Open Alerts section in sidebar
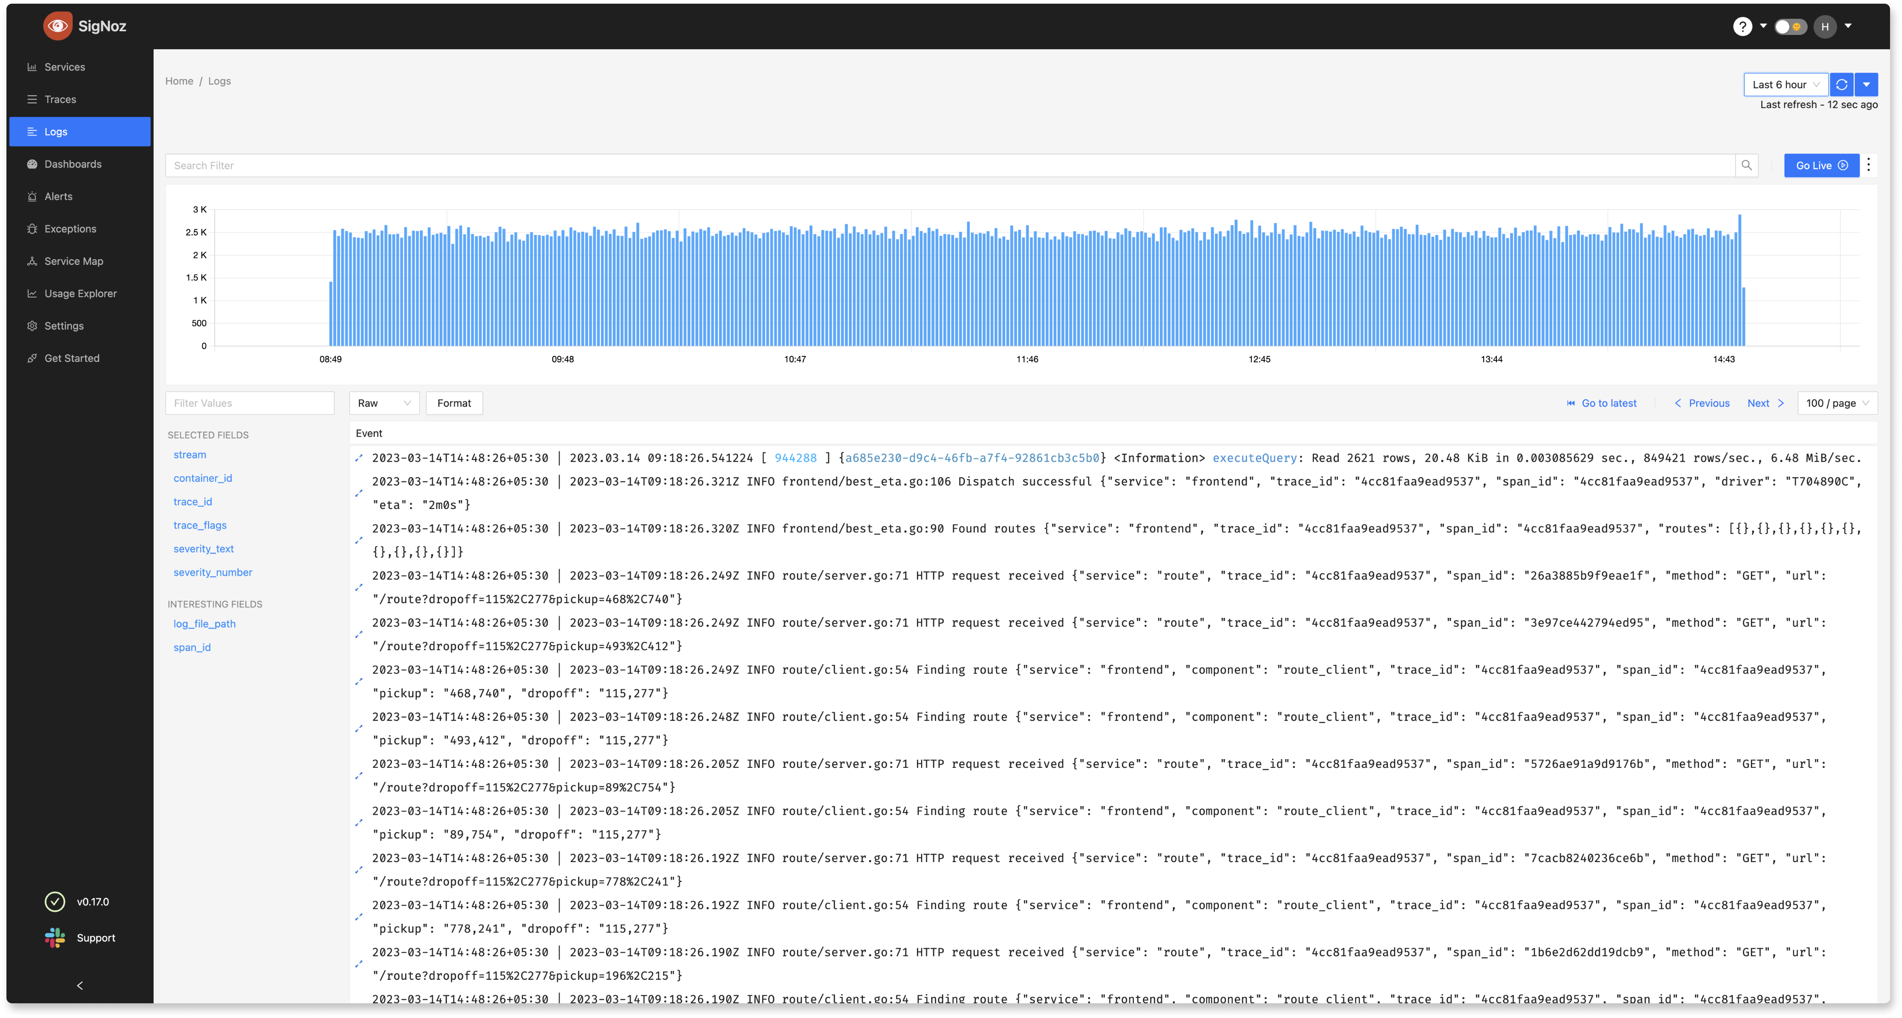 click(58, 196)
